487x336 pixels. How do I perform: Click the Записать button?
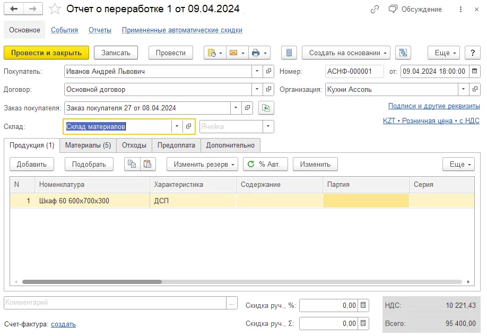(116, 53)
